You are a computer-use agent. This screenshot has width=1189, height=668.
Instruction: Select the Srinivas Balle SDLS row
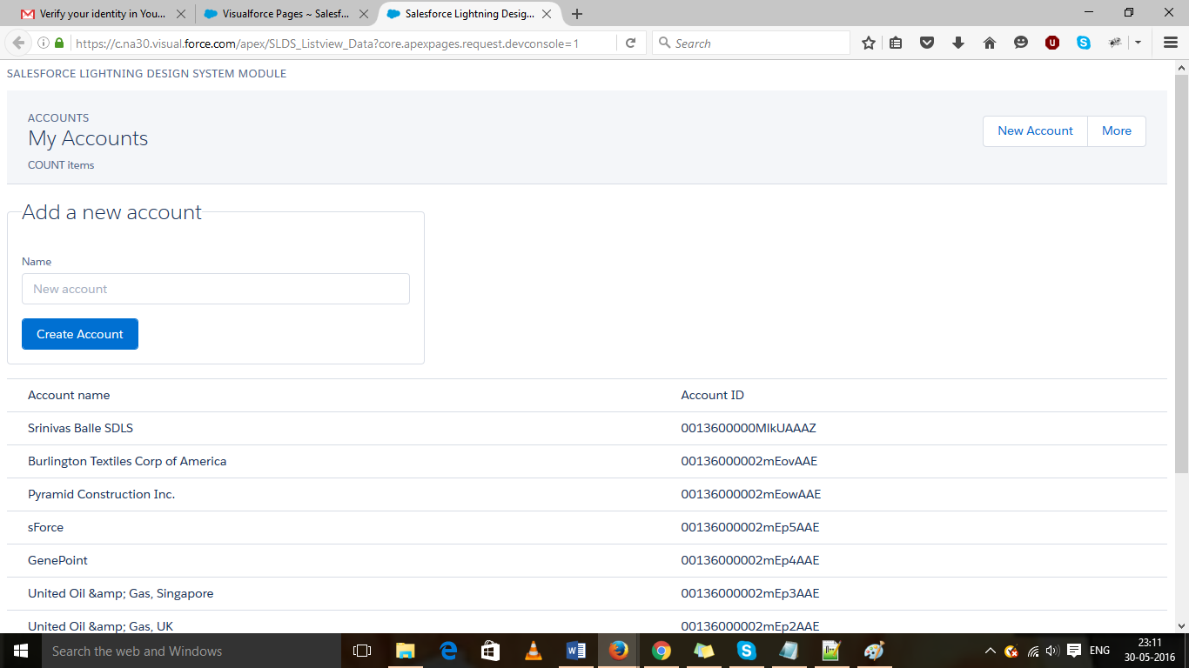tap(587, 428)
